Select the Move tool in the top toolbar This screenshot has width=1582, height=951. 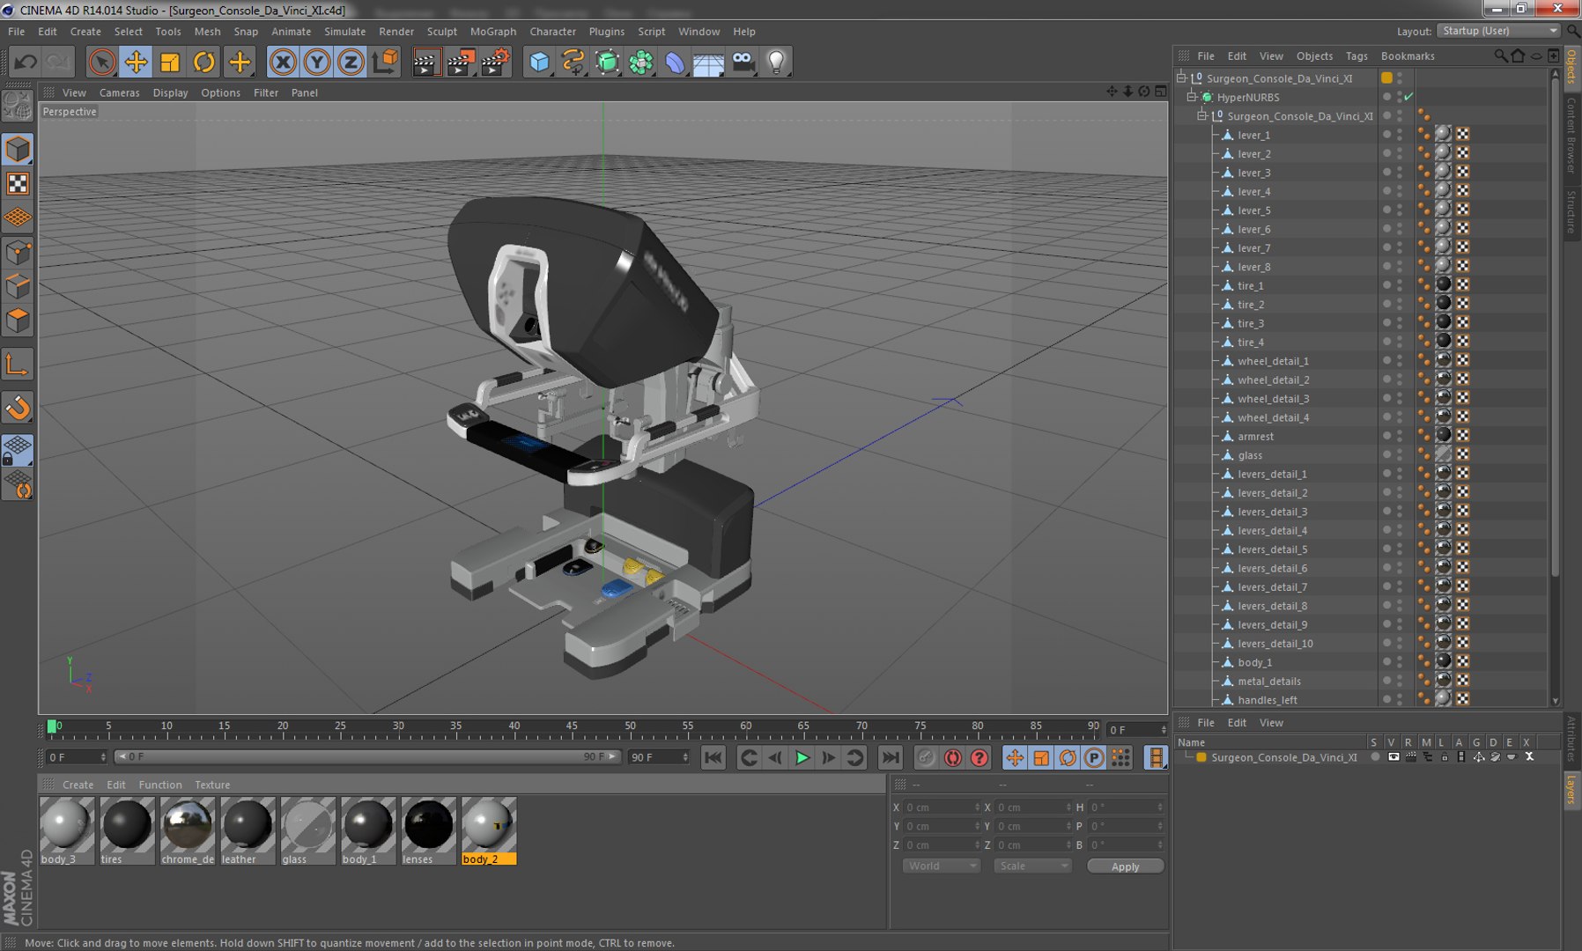136,62
